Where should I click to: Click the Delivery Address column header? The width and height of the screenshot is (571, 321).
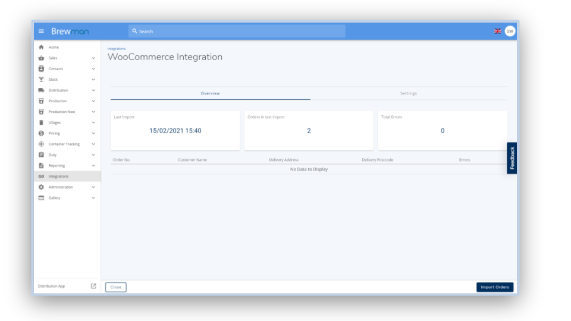pos(284,160)
